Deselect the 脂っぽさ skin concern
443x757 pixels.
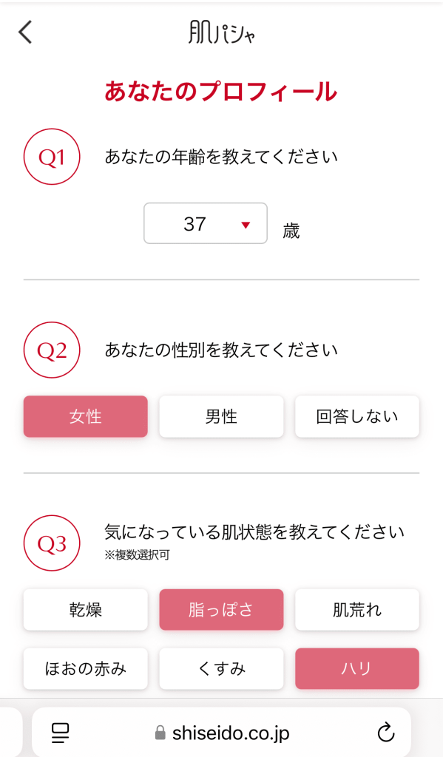pyautogui.click(x=221, y=609)
